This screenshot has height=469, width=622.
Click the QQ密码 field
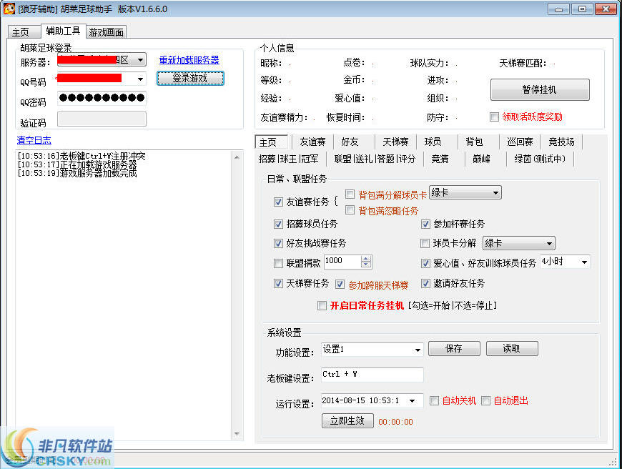[102, 98]
